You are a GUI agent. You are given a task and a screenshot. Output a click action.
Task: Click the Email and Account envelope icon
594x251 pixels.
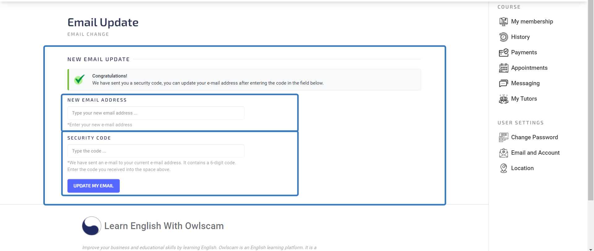[503, 153]
